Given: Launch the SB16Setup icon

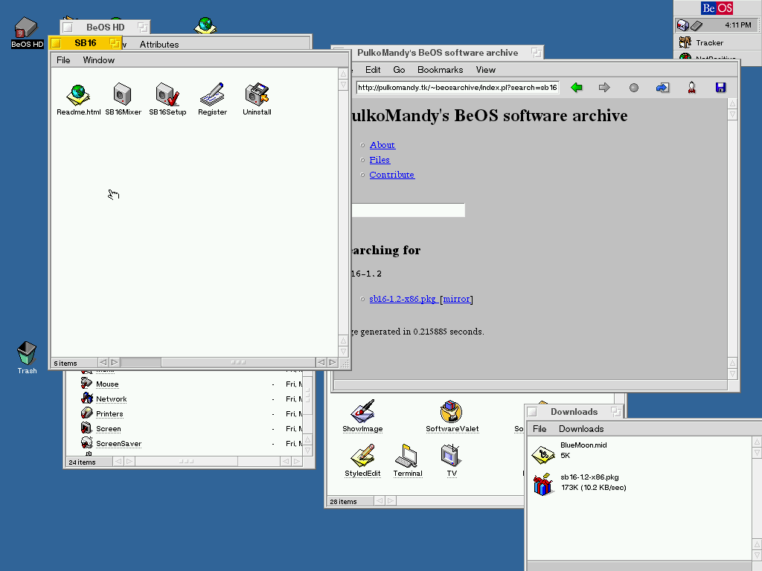Looking at the screenshot, I should click(167, 94).
